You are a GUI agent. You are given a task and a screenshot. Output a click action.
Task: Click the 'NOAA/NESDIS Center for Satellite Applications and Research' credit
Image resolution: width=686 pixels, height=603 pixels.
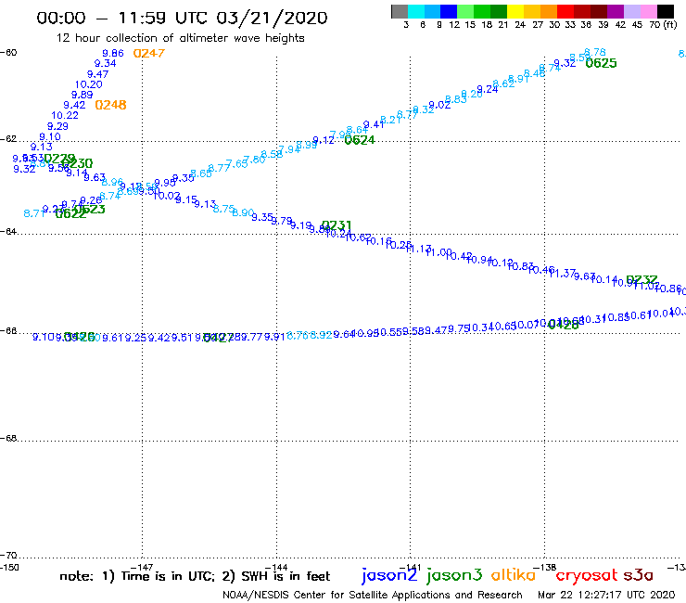373,596
